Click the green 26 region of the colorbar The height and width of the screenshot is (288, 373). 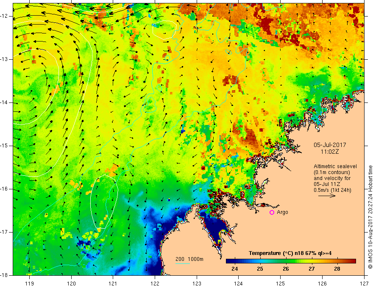[286, 261]
